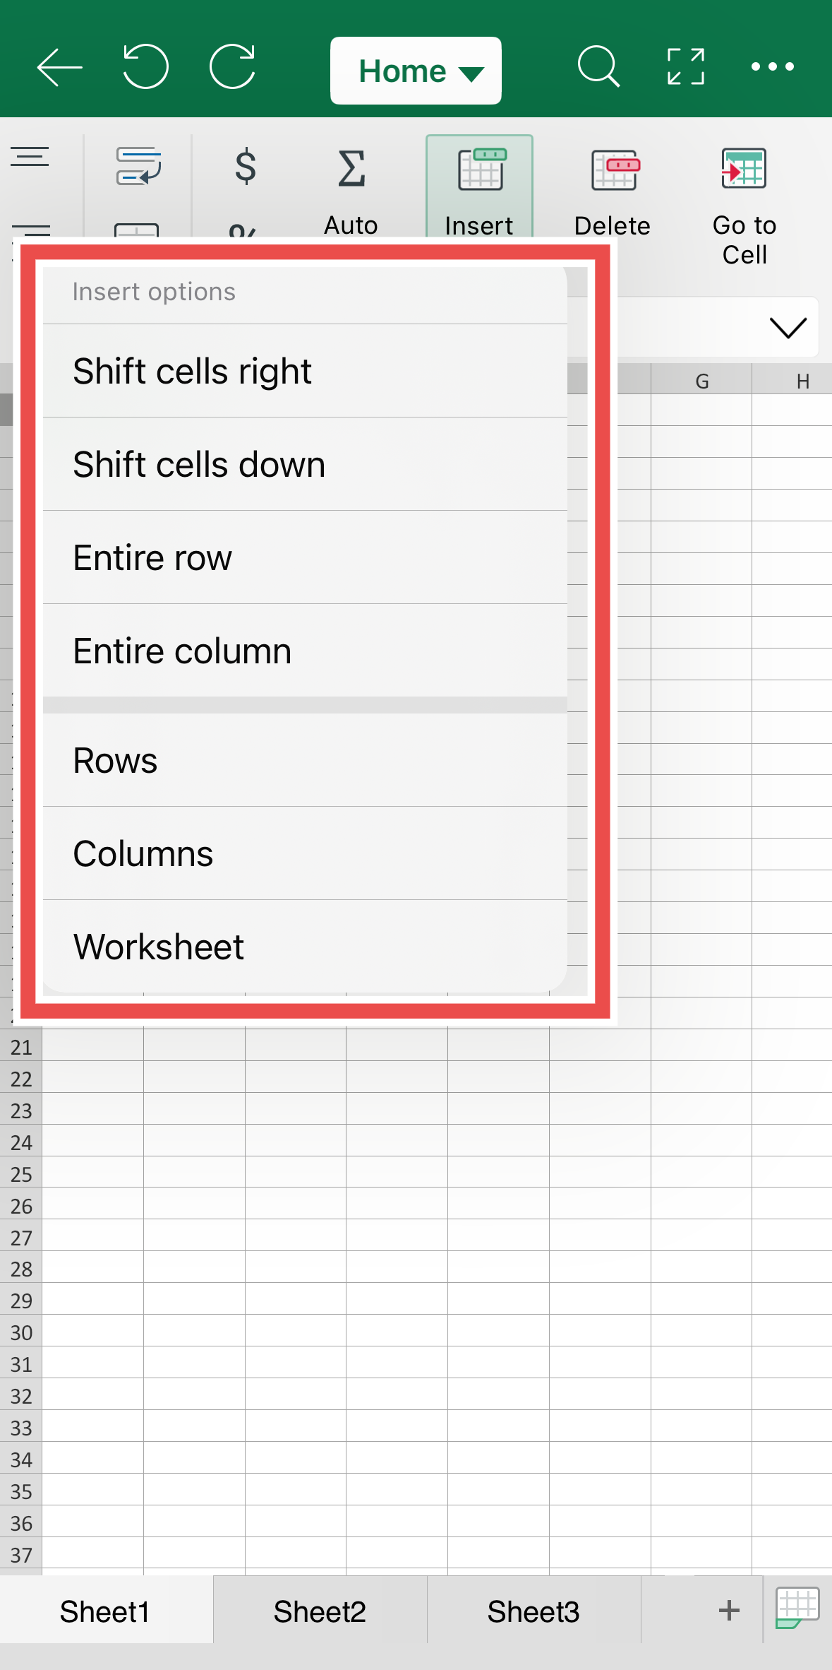
Task: Add a new sheet with plus button
Action: [x=729, y=1611]
